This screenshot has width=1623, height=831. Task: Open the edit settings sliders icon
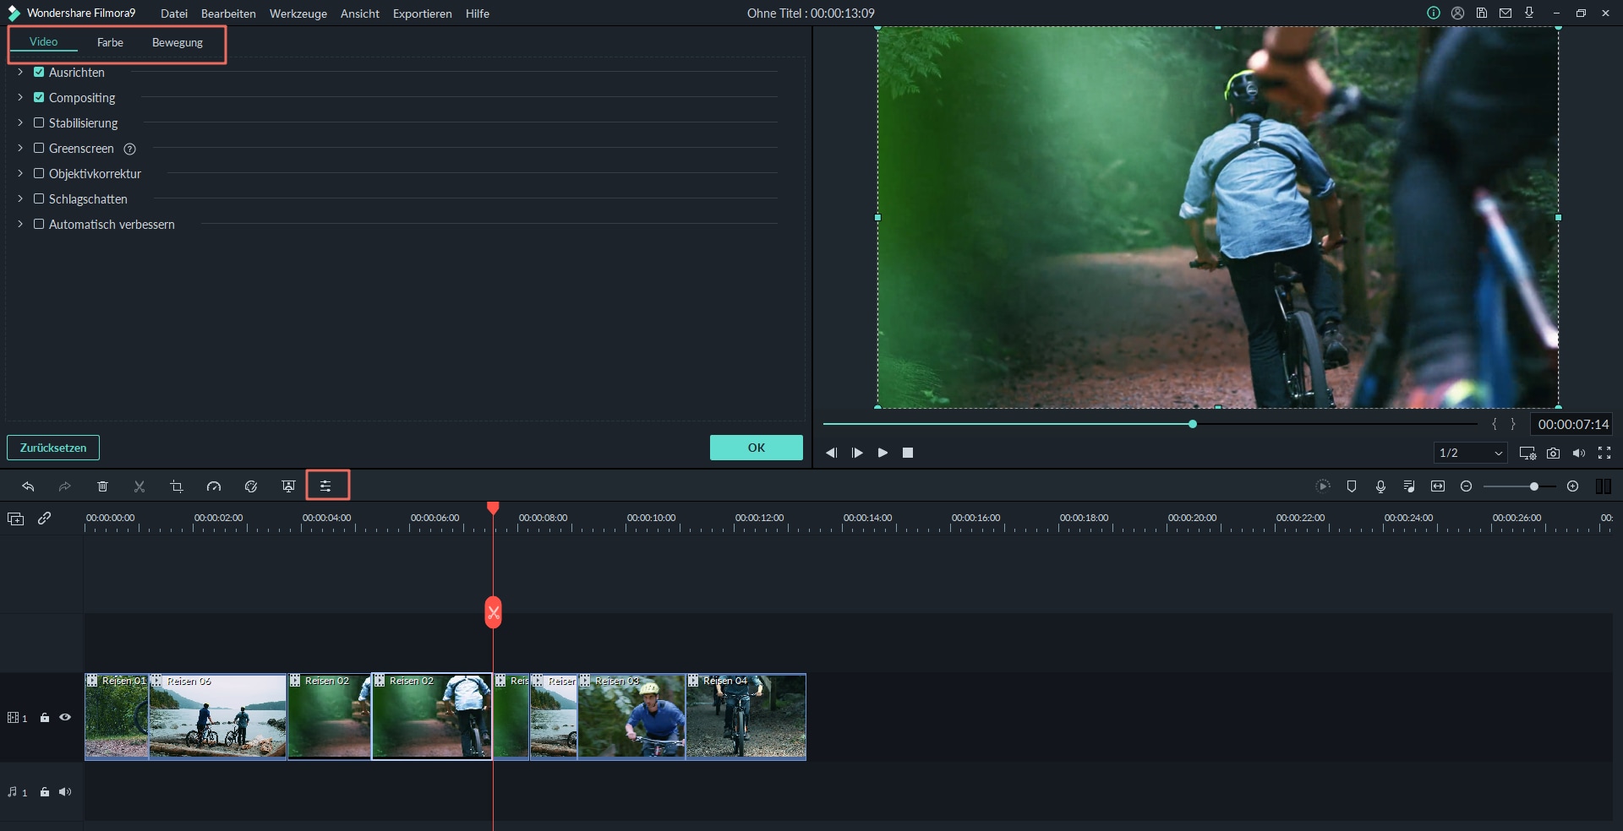point(325,486)
